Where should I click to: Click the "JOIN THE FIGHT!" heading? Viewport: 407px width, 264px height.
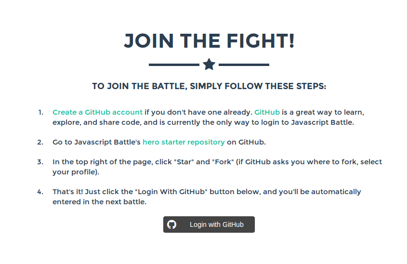coord(209,41)
